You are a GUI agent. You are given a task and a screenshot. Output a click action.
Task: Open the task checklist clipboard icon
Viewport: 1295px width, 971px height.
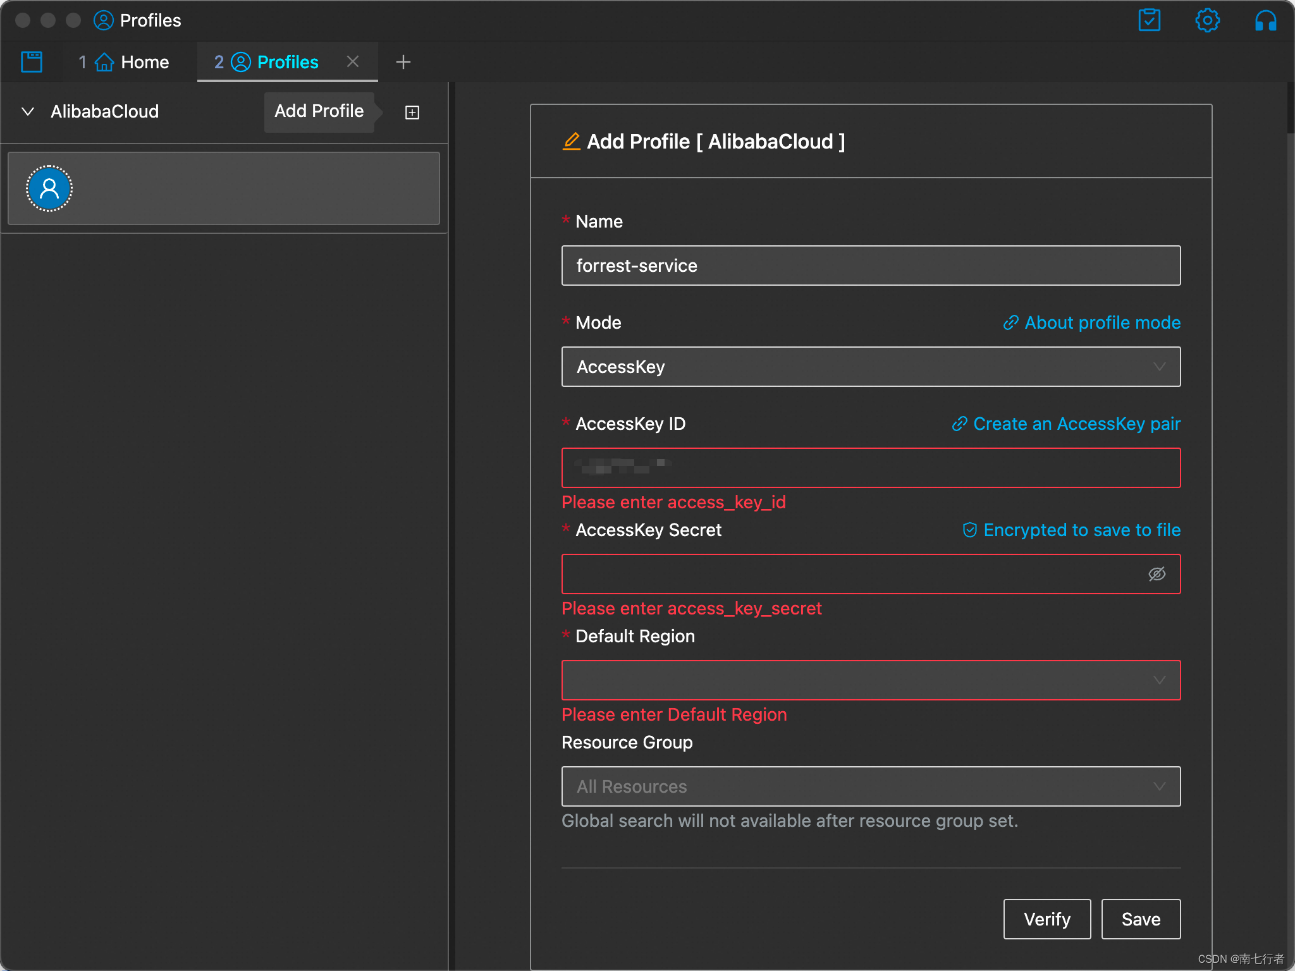[x=1149, y=20]
